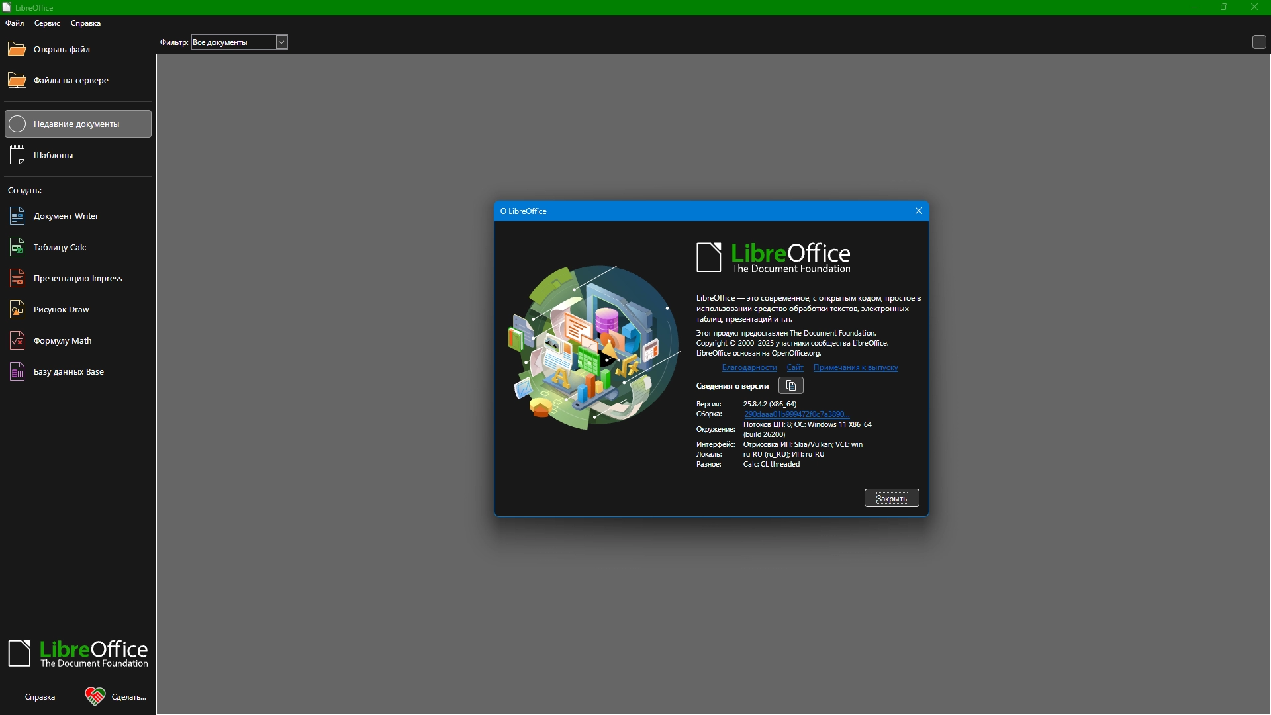Screen dimensions: 1271x715
Task: Copy version info with clipboard icon
Action: click(x=790, y=385)
